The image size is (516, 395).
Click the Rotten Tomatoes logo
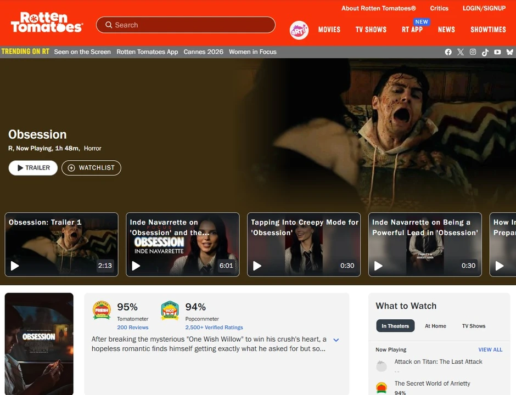click(x=47, y=22)
